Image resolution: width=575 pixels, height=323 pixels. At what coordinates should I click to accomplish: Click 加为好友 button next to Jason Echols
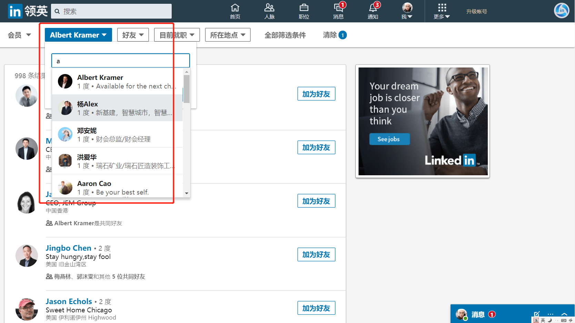click(x=316, y=308)
